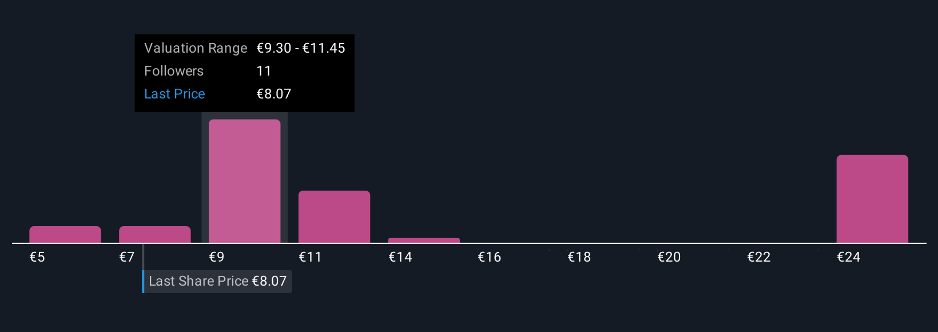The width and height of the screenshot is (938, 332).
Task: Click the highlighted €9 valuation bar
Action: (245, 181)
